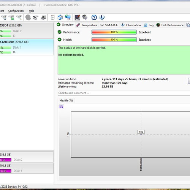This screenshot has width=190, height=190.
Task: Click the 255.3 GB volume entry
Action: (27, 157)
